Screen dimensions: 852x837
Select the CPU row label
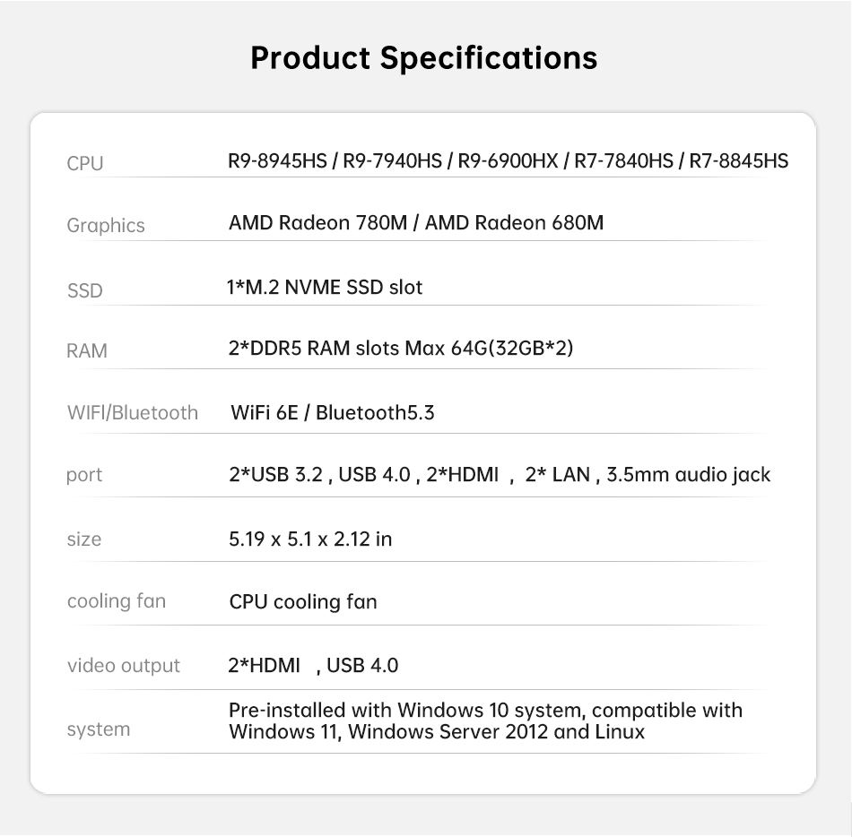click(85, 163)
